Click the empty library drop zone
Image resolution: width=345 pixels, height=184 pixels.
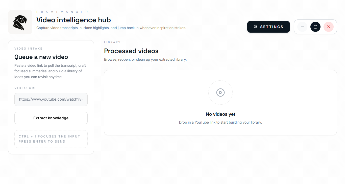point(220,102)
